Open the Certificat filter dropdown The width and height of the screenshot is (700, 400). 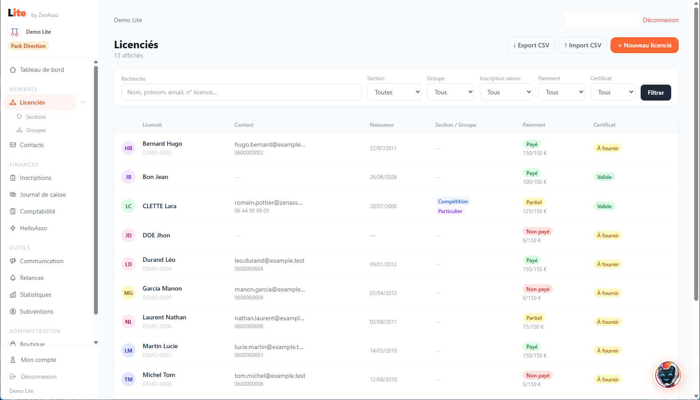click(613, 92)
